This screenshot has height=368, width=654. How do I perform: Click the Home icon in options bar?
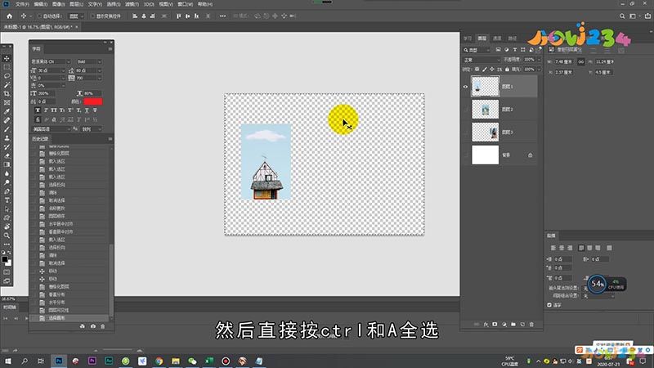[9, 16]
